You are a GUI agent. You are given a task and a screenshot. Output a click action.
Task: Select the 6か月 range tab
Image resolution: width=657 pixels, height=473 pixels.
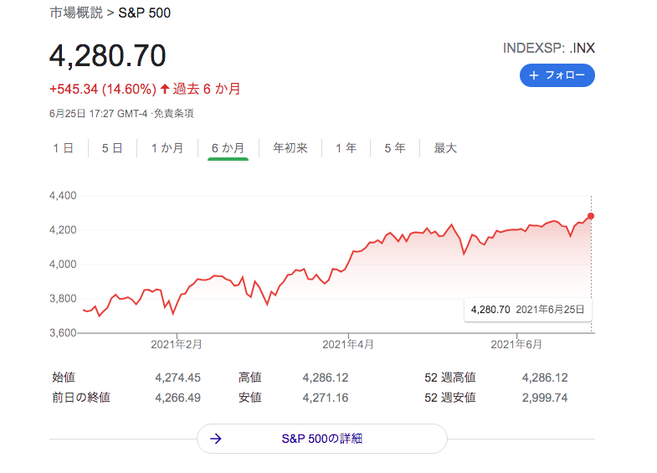(228, 148)
